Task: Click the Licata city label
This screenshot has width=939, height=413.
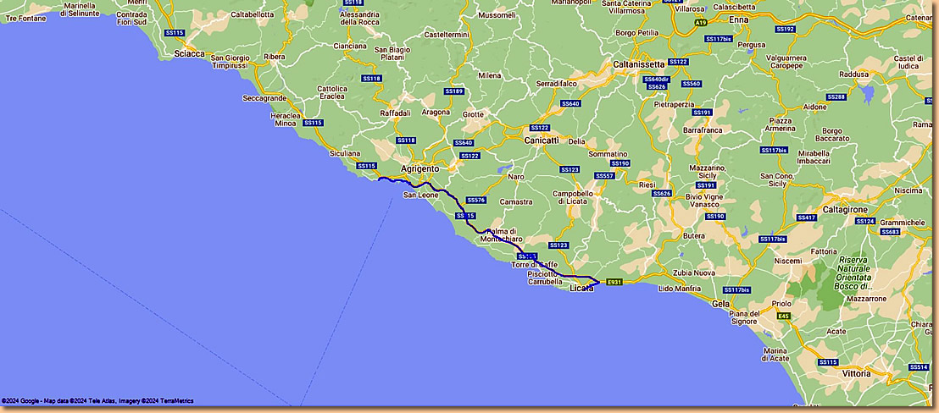Action: coord(581,288)
